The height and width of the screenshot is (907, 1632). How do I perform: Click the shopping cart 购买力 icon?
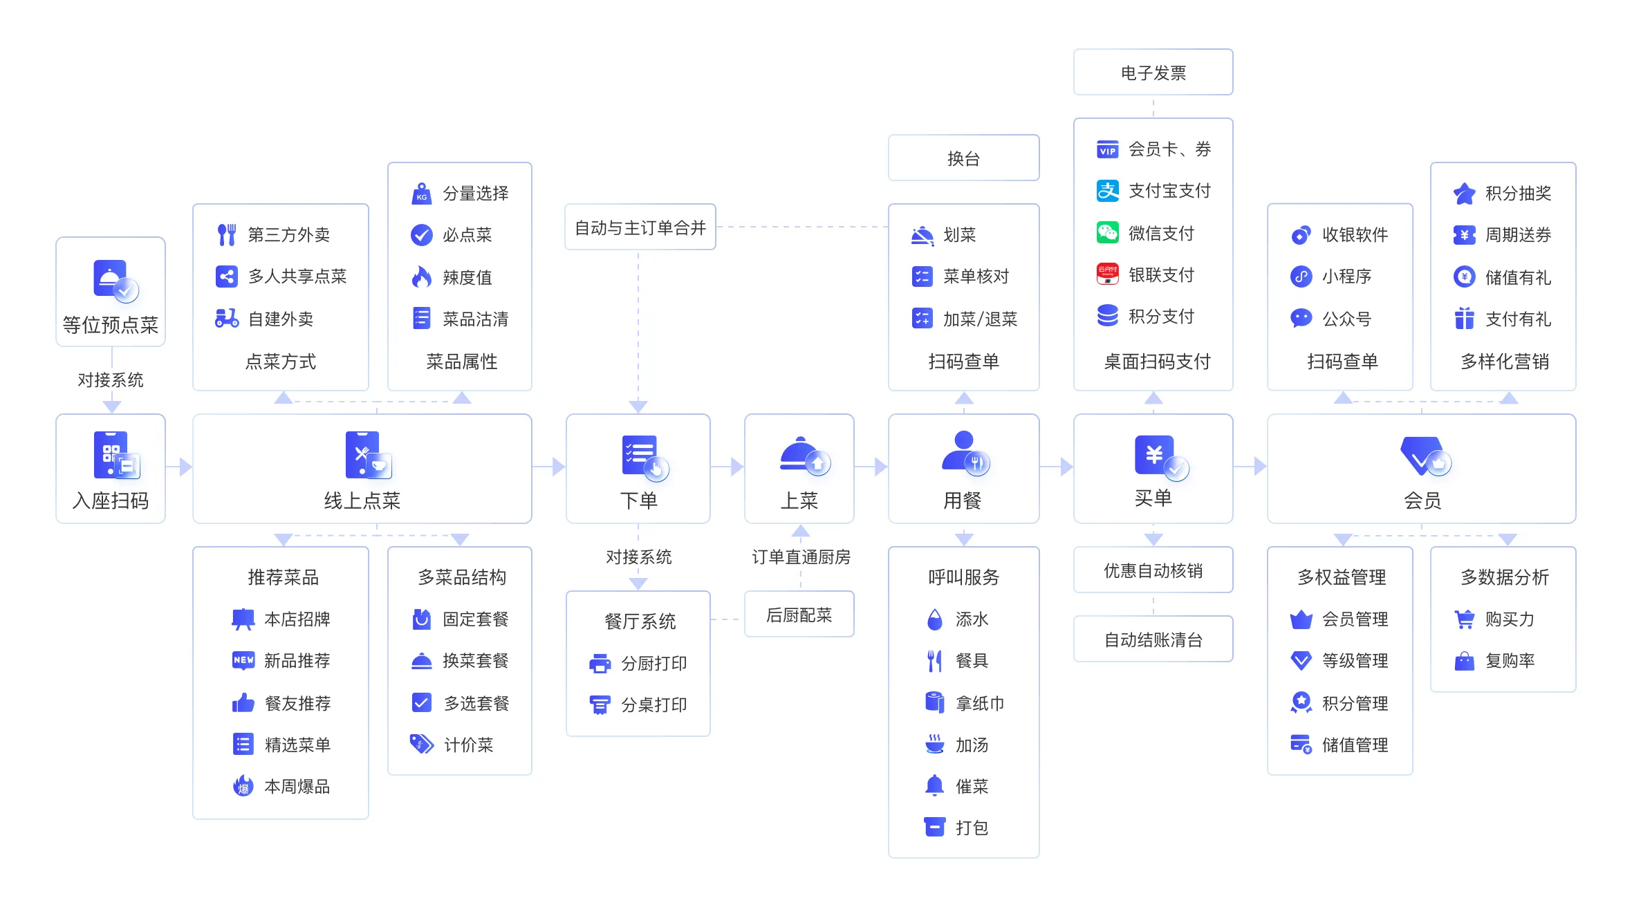tap(1464, 619)
